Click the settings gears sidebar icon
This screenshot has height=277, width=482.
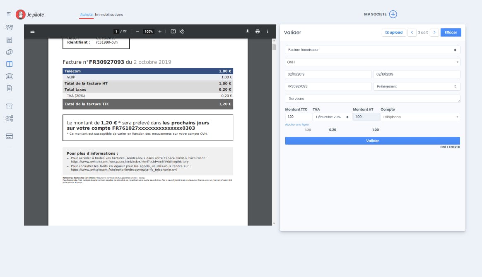(x=9, y=119)
